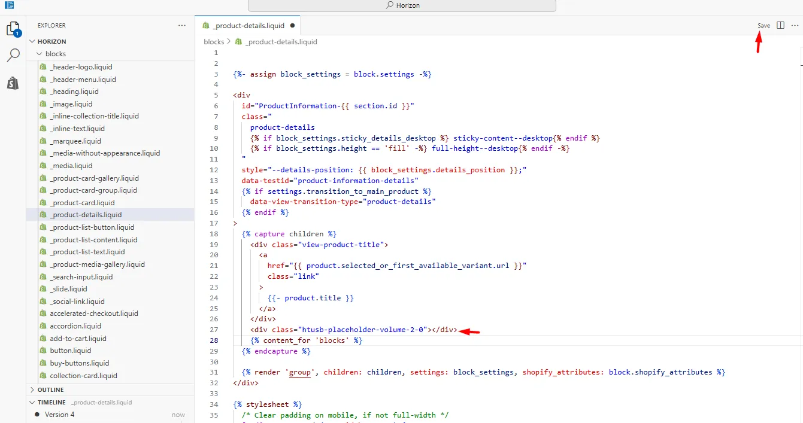Screen dimensions: 803x423
Task: Open collection-card.liquid file
Action: tap(84, 376)
